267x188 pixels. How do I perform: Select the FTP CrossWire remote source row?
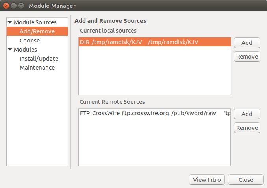[154, 113]
